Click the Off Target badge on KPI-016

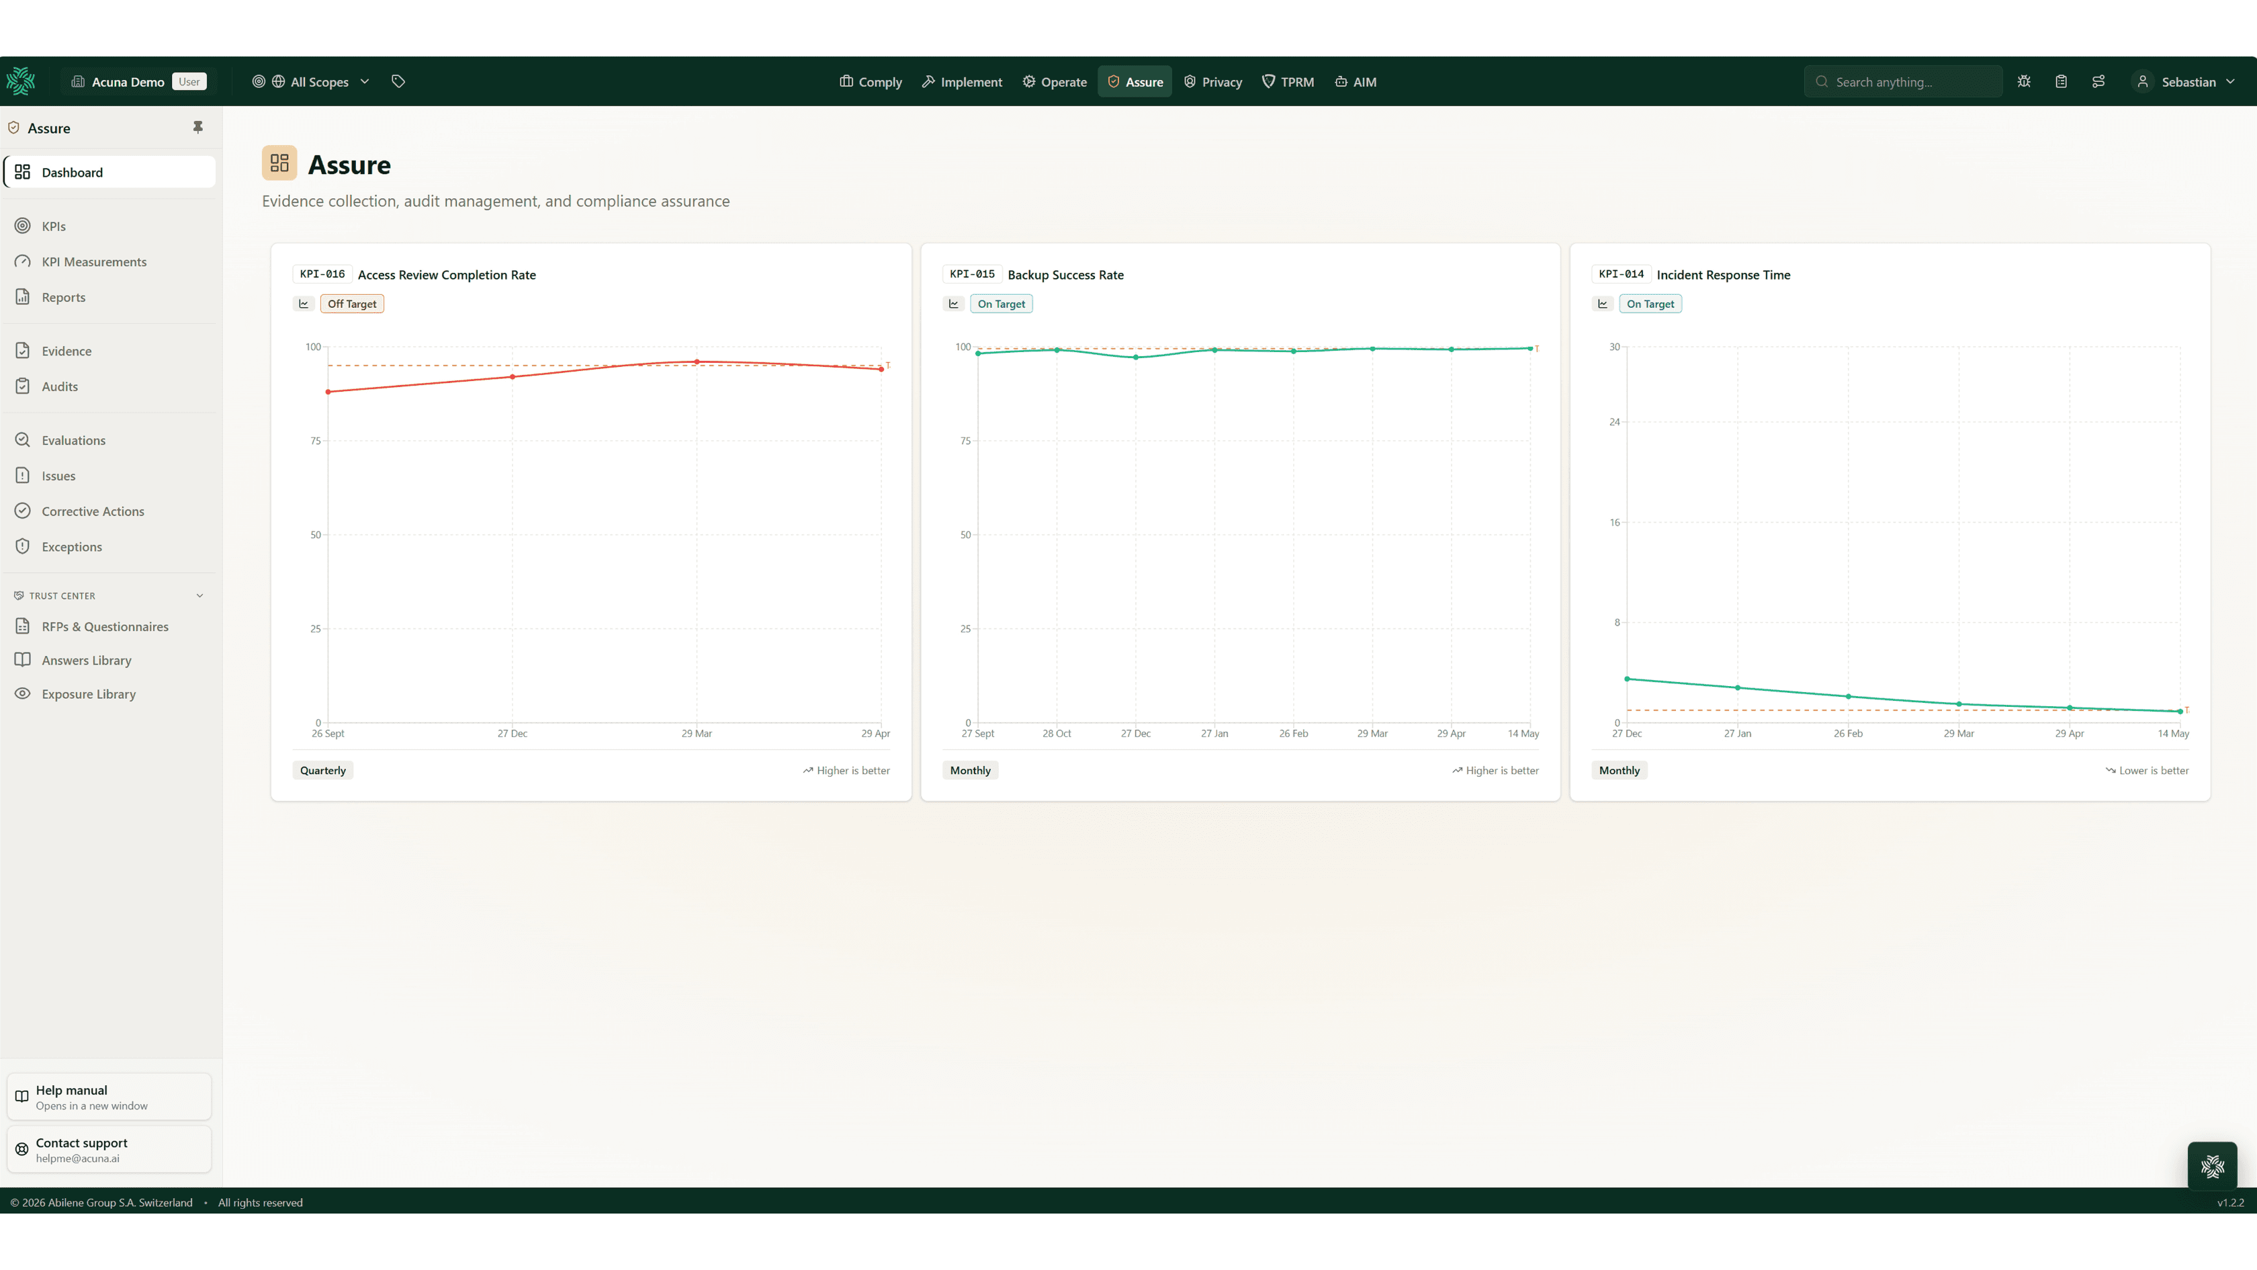(352, 304)
